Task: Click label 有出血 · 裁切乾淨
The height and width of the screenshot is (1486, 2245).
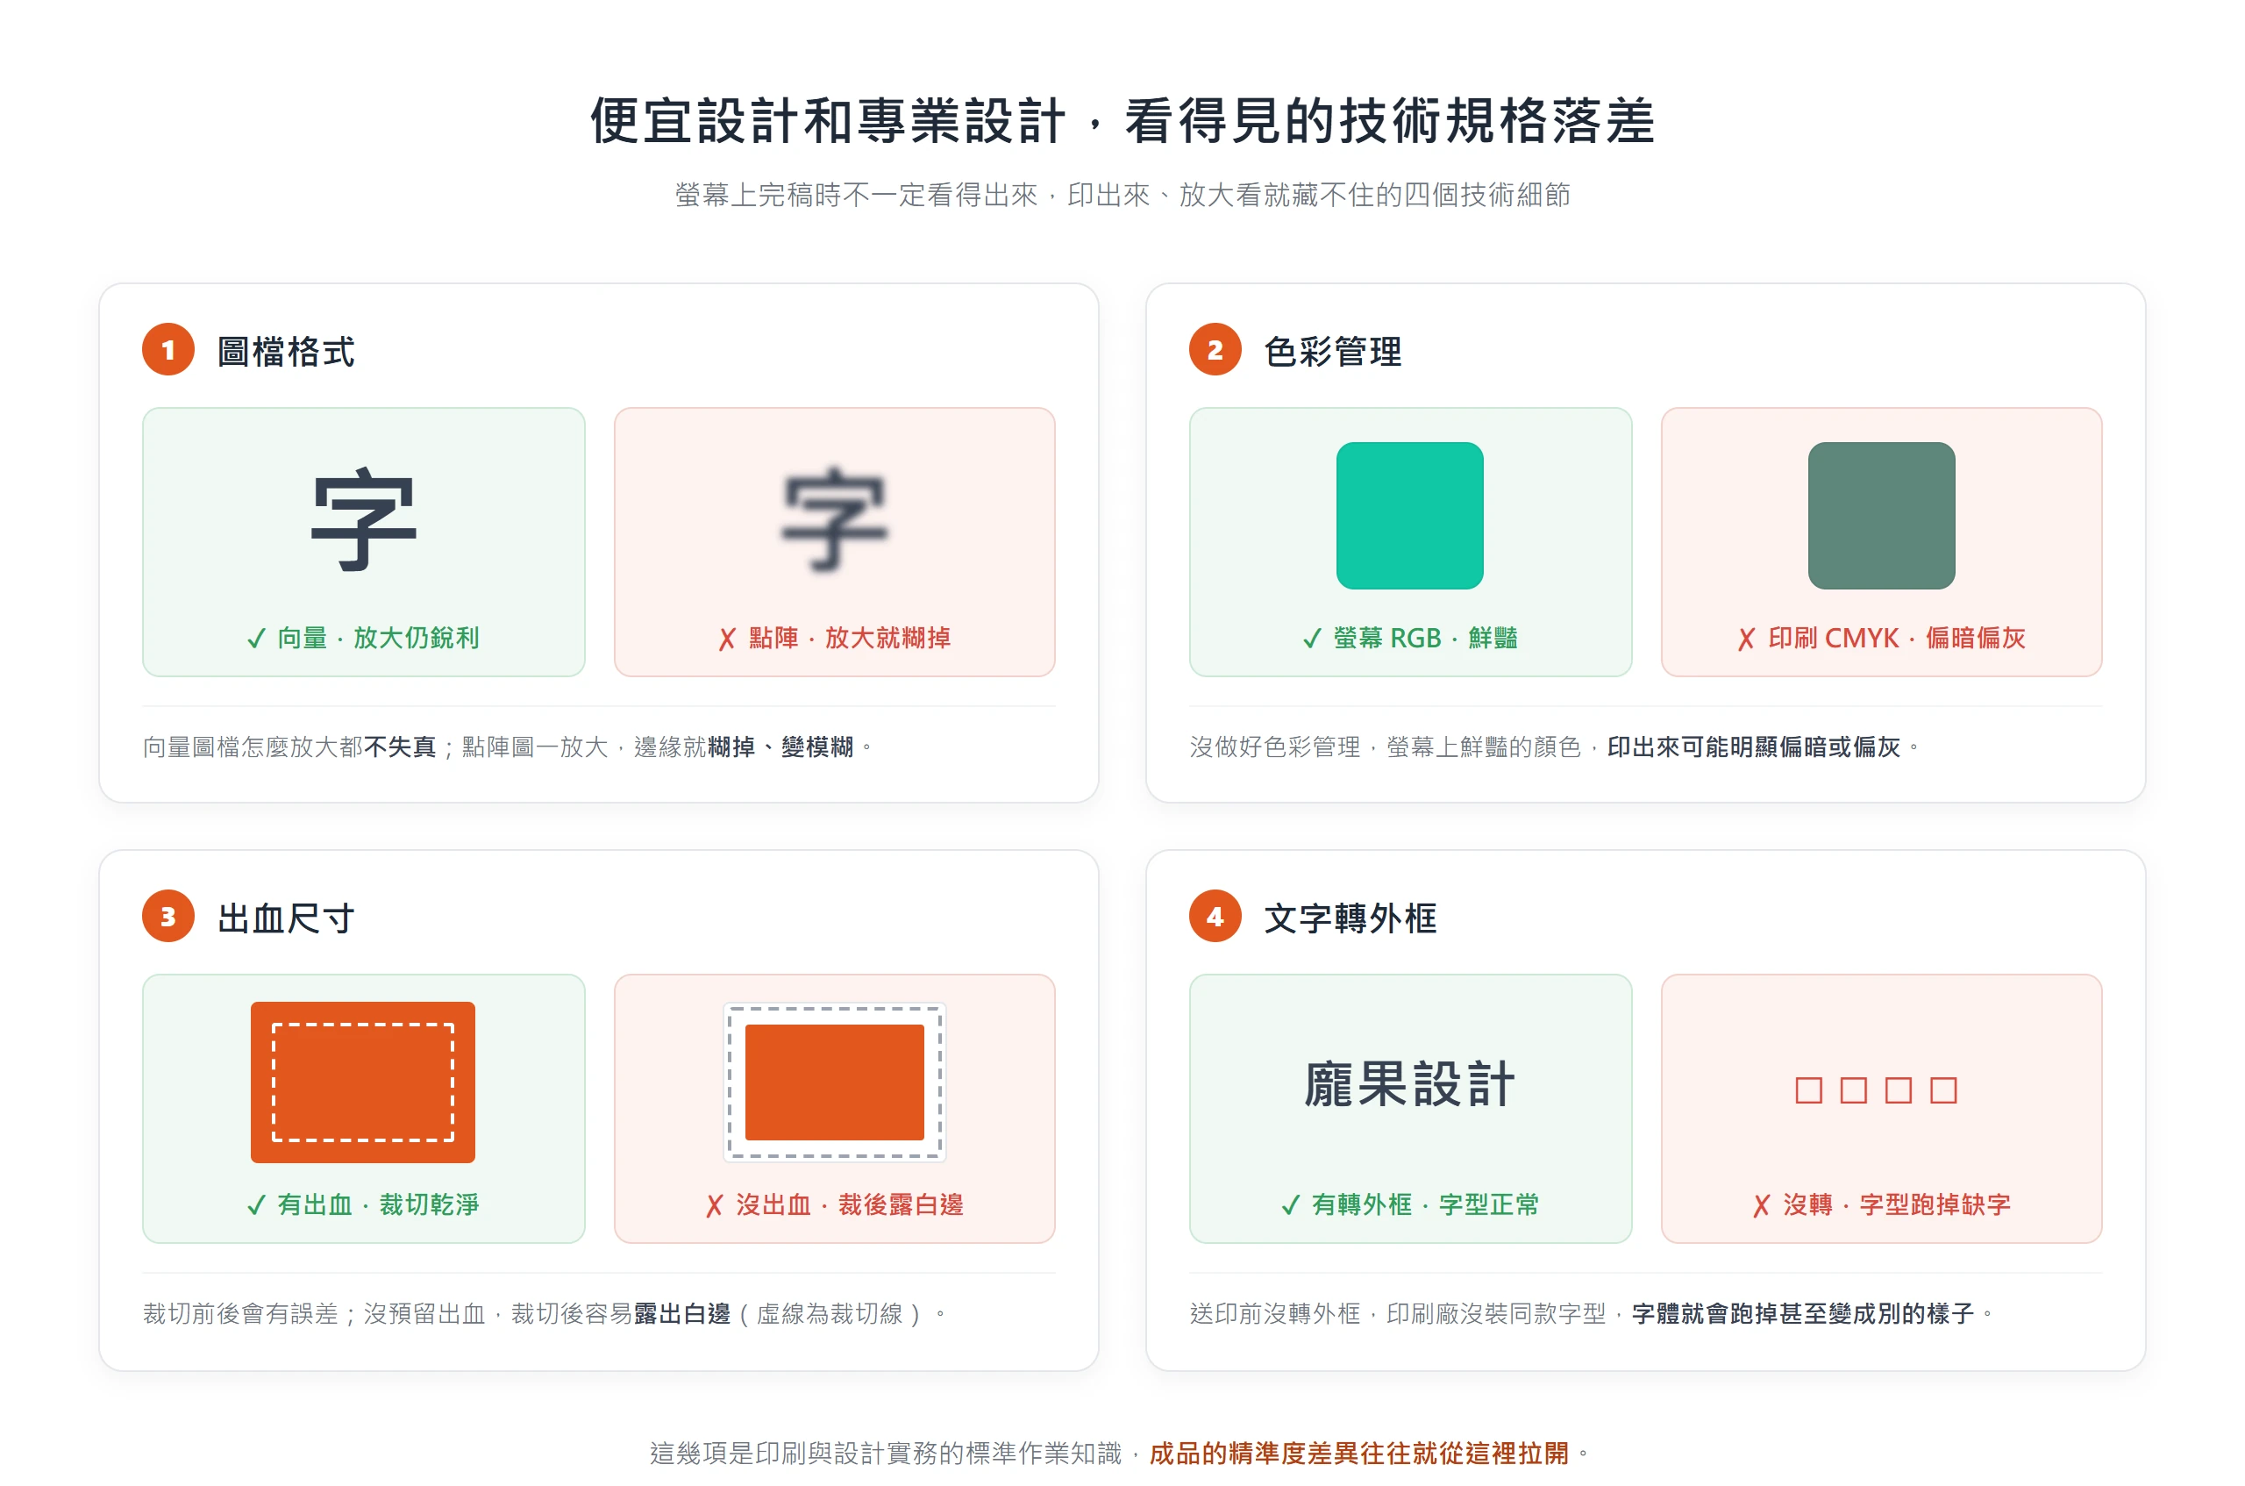Action: (364, 1204)
